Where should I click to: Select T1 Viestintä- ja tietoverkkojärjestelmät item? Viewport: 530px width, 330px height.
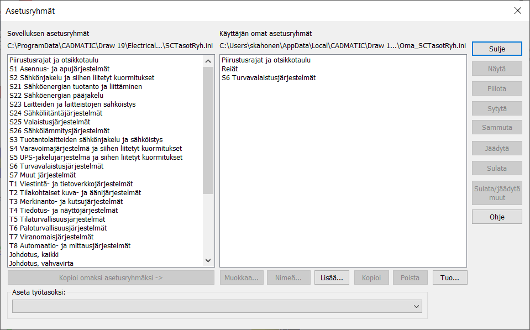[71, 184]
